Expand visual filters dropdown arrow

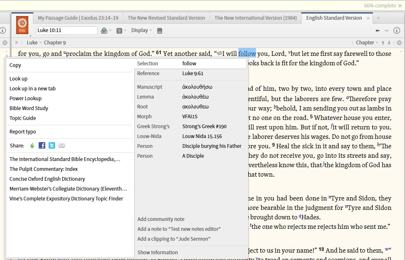pos(110,30)
